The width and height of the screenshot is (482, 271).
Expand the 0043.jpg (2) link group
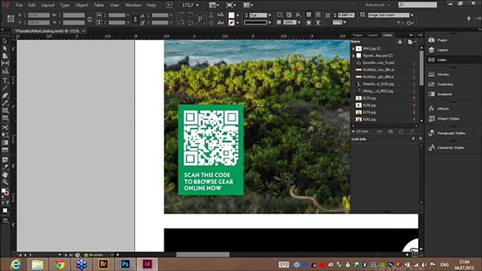click(353, 49)
